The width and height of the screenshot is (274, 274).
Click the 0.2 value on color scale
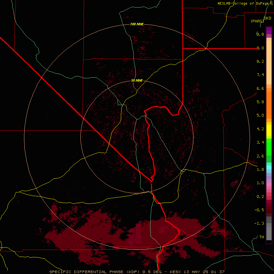tap(260, 197)
